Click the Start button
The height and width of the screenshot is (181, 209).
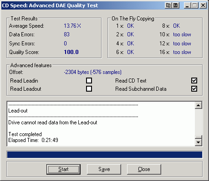(63, 169)
